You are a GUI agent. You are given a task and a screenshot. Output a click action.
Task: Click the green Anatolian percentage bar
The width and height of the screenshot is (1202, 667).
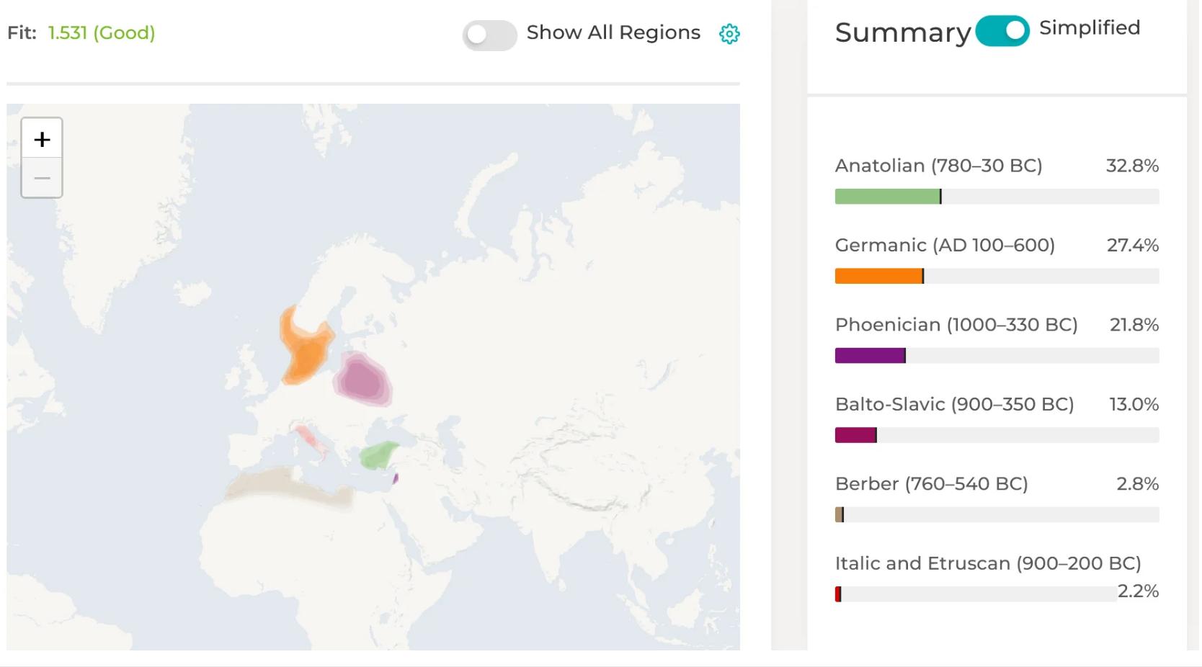coord(887,197)
